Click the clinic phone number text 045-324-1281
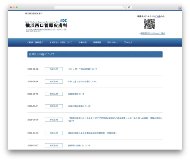190x161 pixels. coord(35,31)
